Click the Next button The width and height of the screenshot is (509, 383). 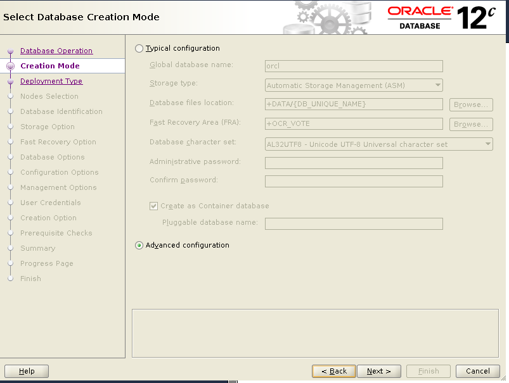coord(378,371)
